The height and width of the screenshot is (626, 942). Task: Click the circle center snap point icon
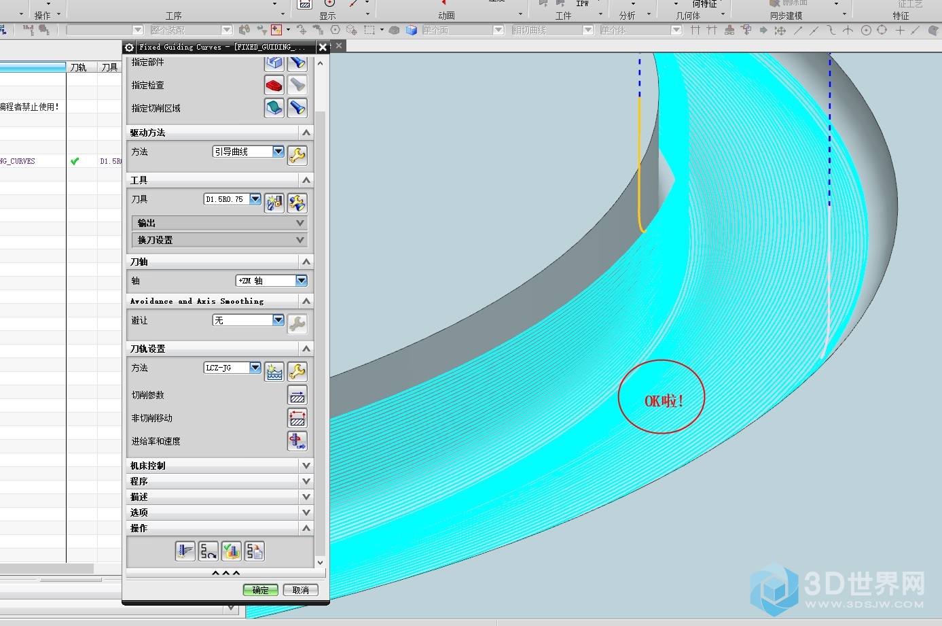[x=866, y=30]
